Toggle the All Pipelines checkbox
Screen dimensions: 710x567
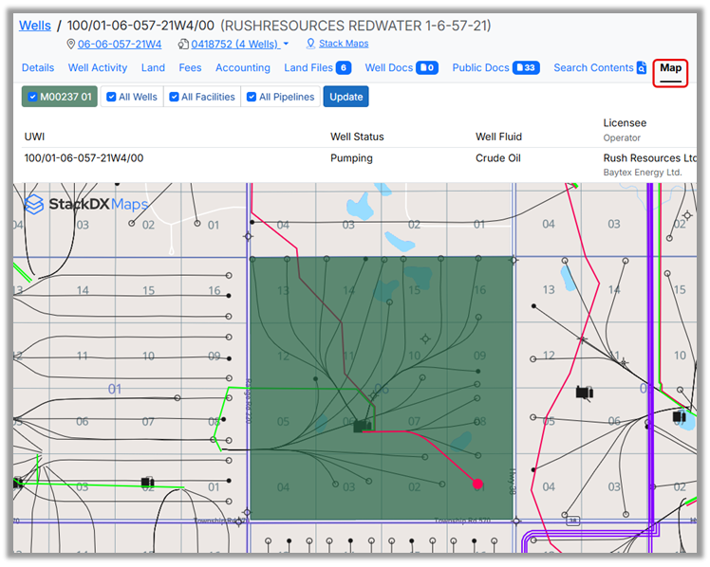pos(252,97)
